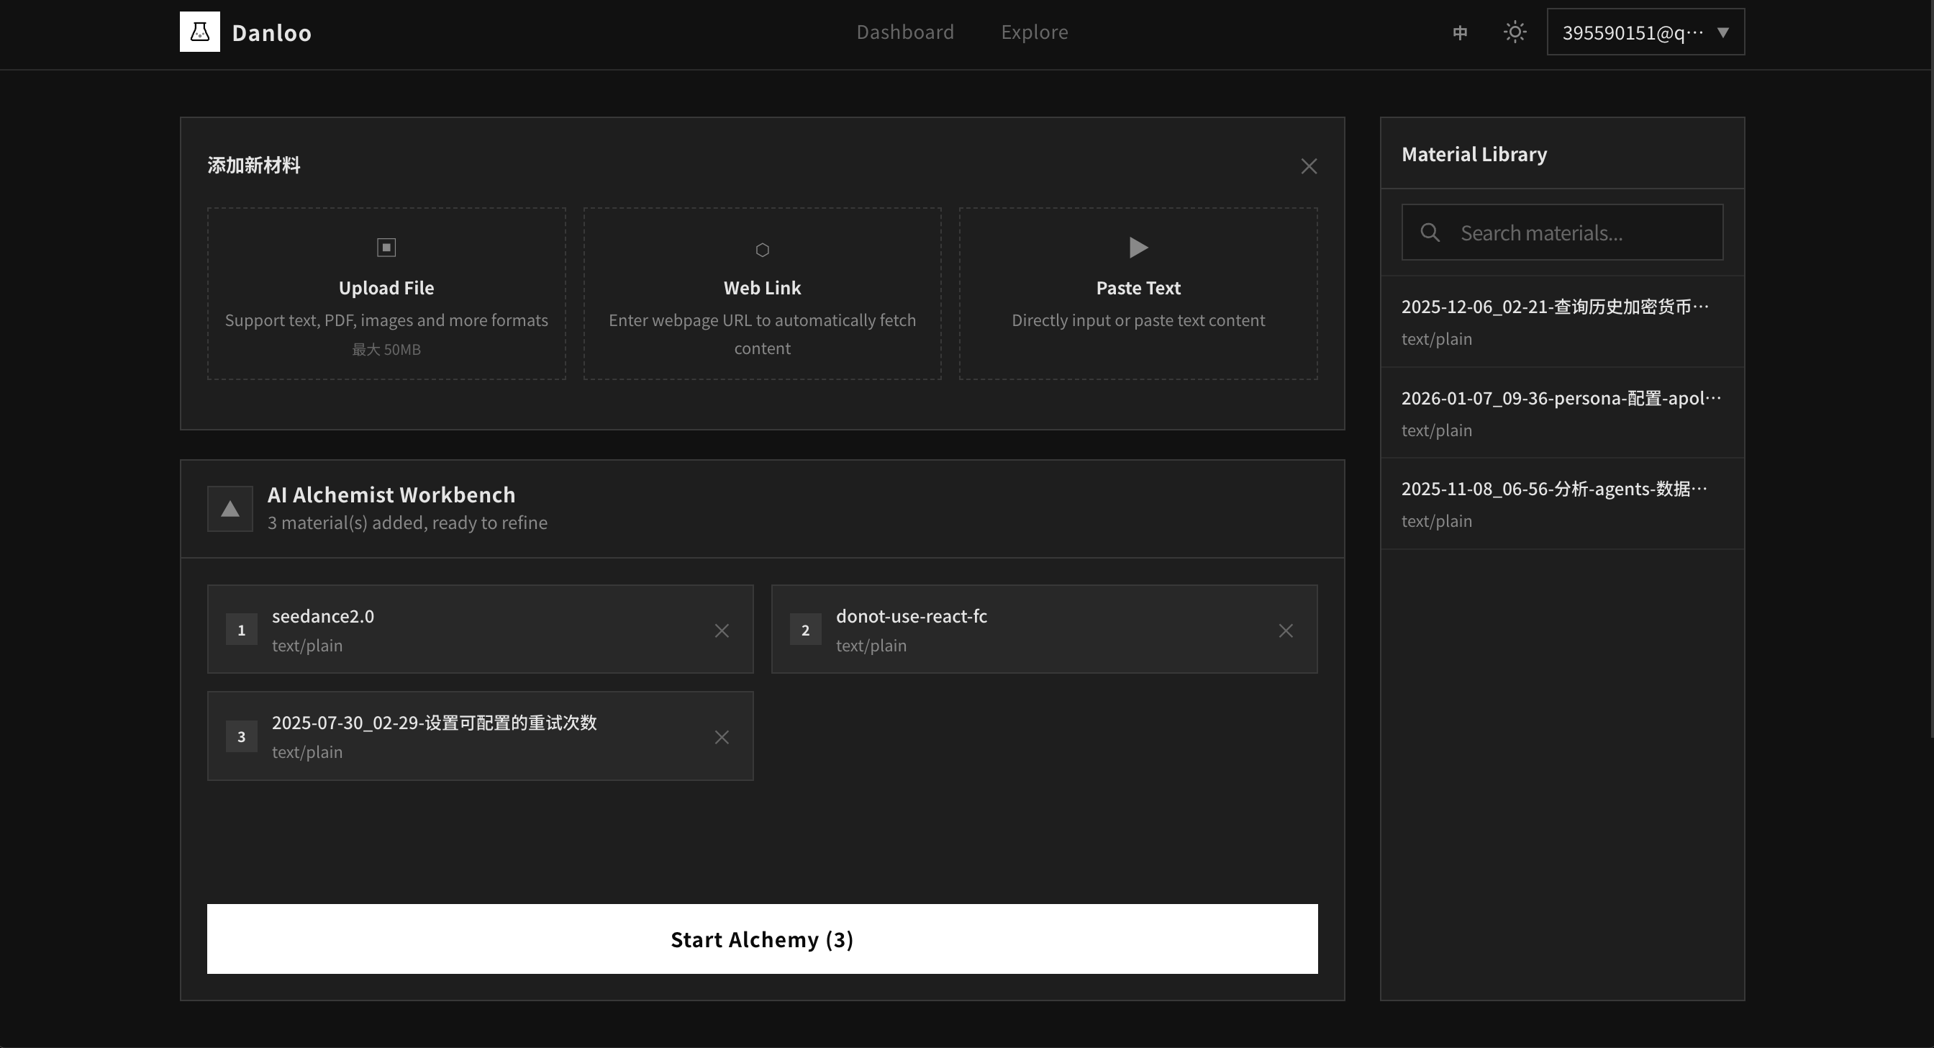1934x1048 pixels.
Task: Switch language with the 中 icon
Action: (x=1460, y=32)
